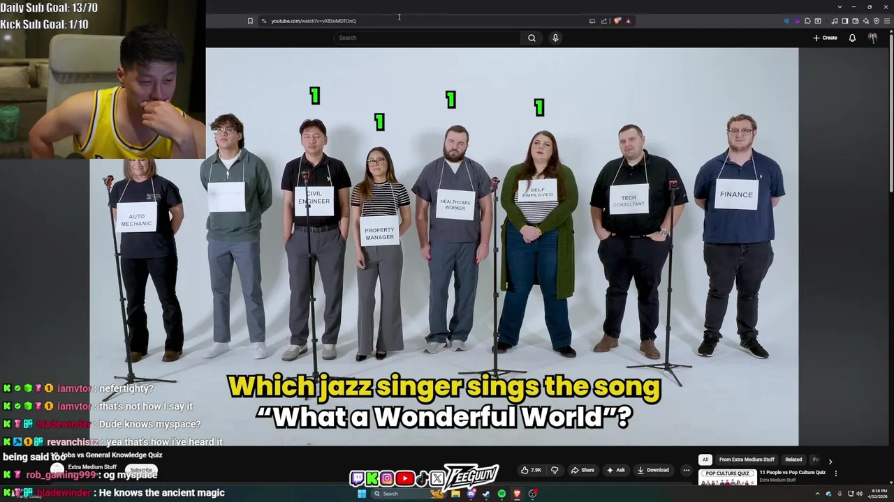Open Discord from the taskbar
The height and width of the screenshot is (502, 894).
[x=471, y=494]
